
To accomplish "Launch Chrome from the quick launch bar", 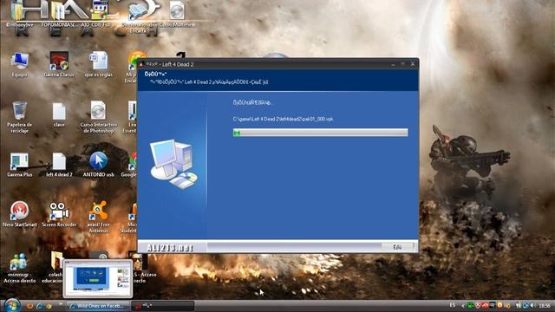I will coord(49,306).
